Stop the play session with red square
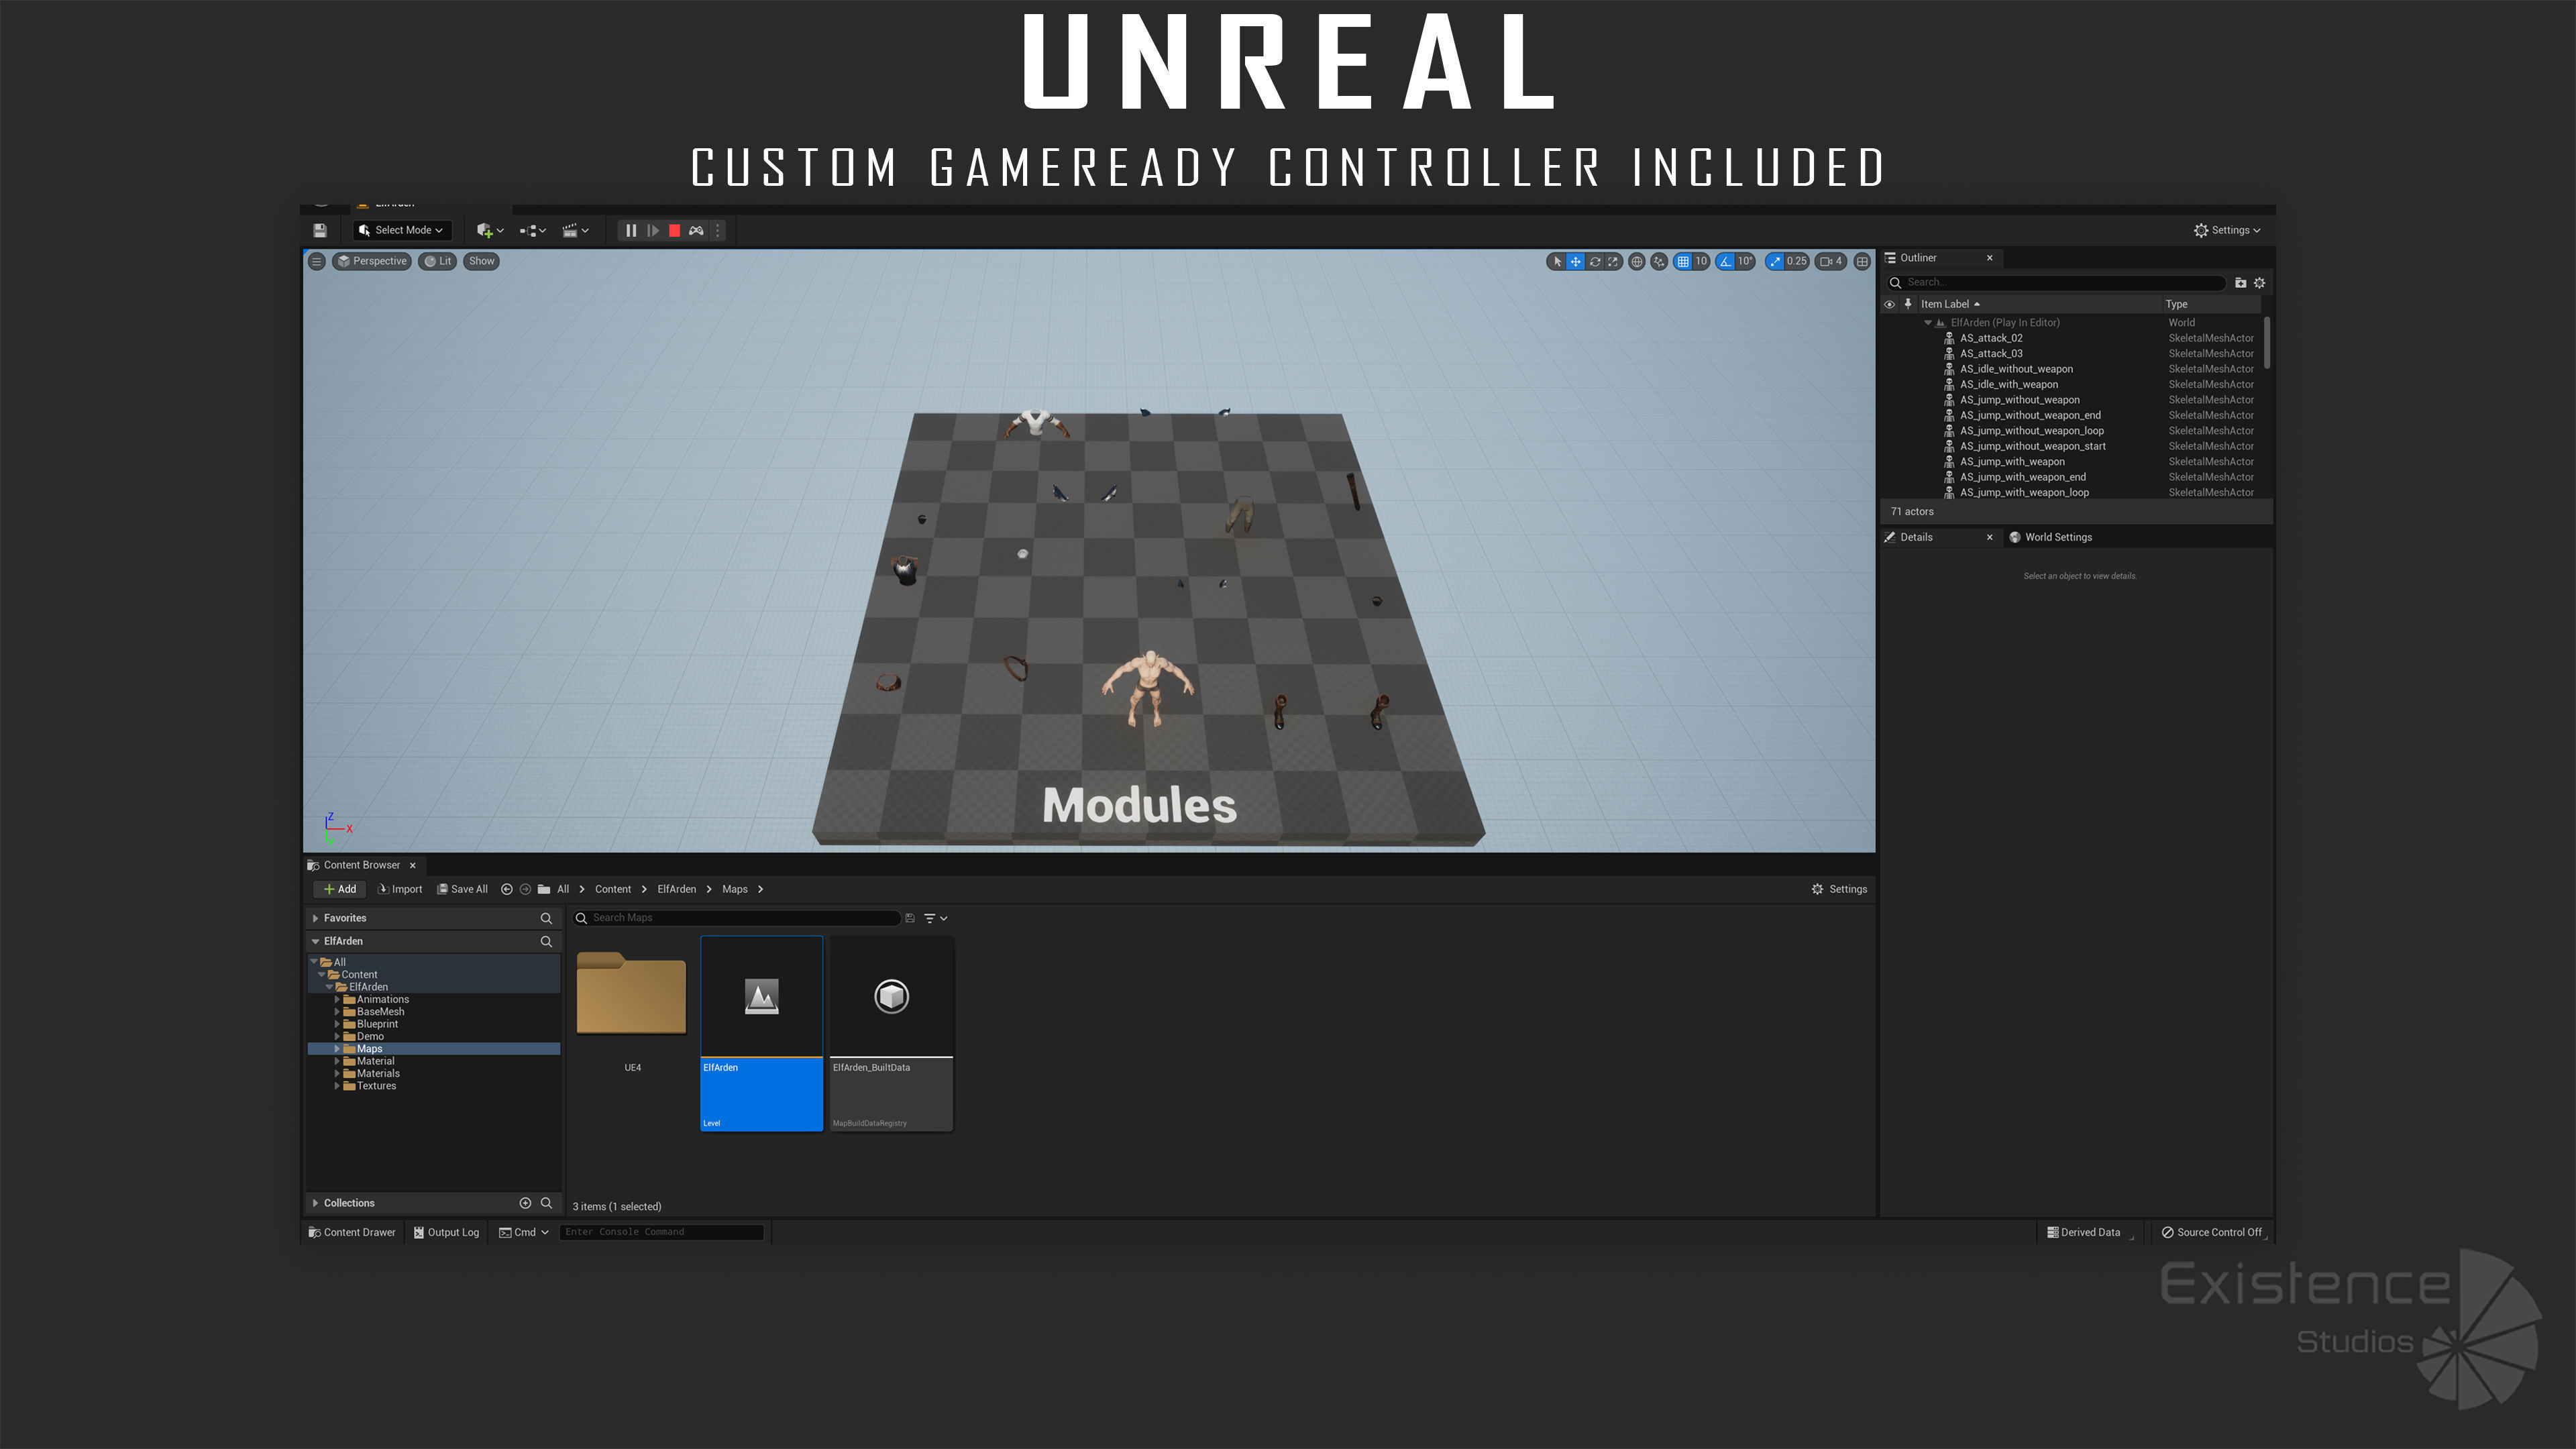Image resolution: width=2576 pixels, height=1449 pixels. pos(674,231)
